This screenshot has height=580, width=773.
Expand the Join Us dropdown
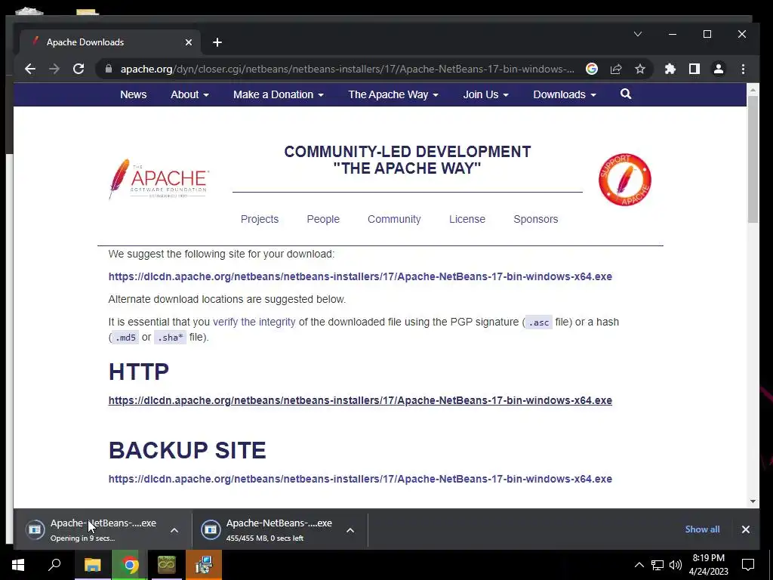coord(485,94)
